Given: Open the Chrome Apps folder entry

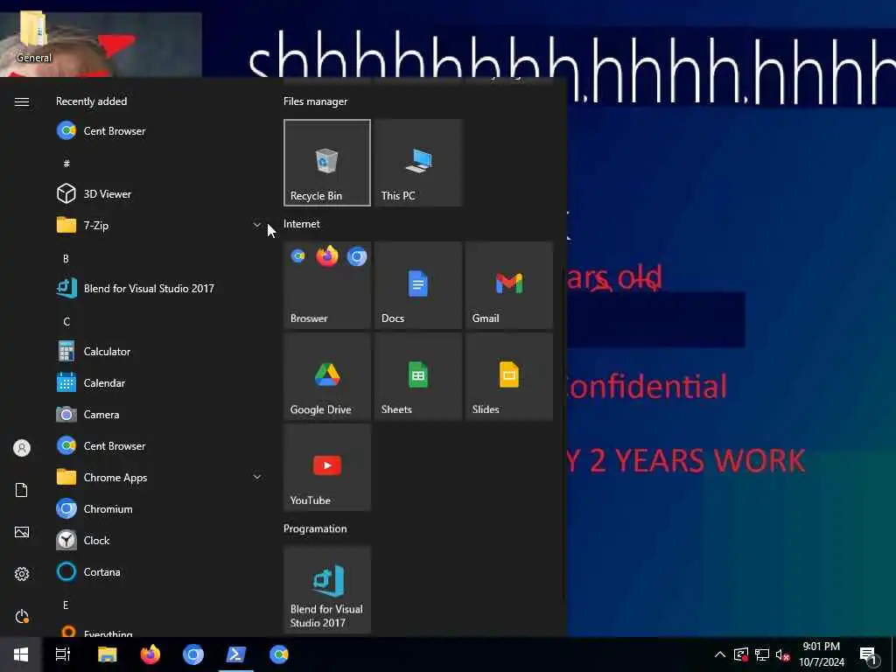Looking at the screenshot, I should (160, 477).
